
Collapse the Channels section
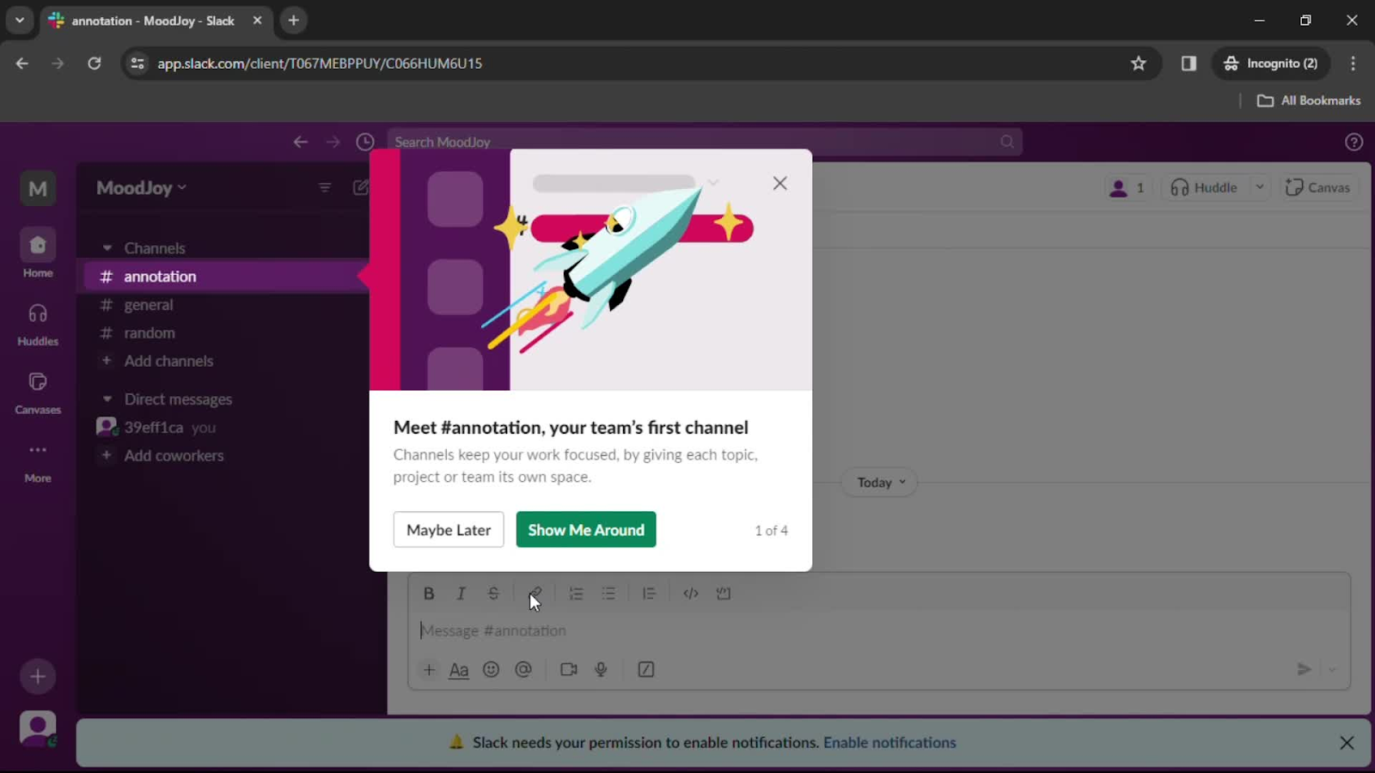point(107,248)
